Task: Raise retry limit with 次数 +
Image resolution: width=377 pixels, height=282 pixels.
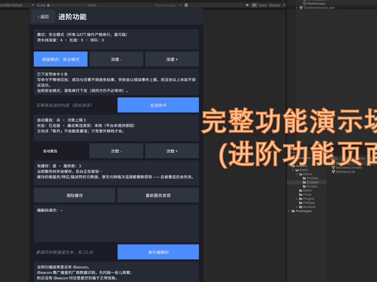Action: coord(172,151)
